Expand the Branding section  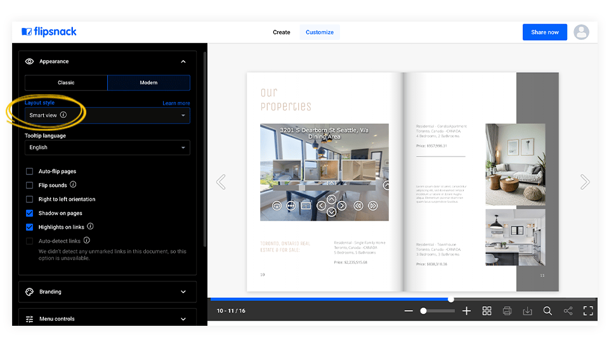[107, 292]
